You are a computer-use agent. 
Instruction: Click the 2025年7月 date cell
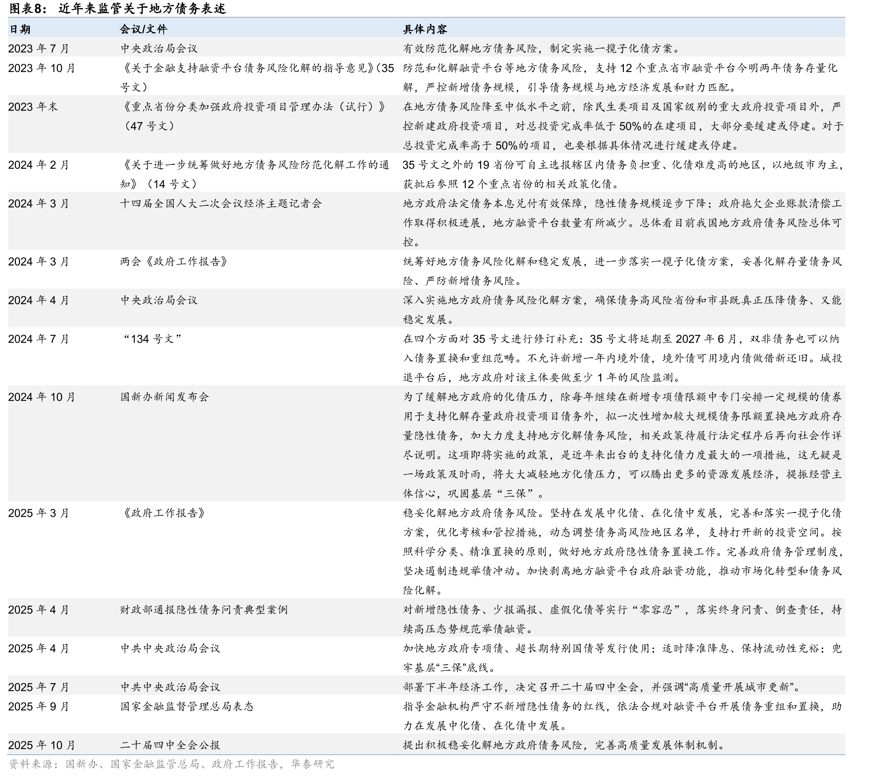pyautogui.click(x=39, y=687)
